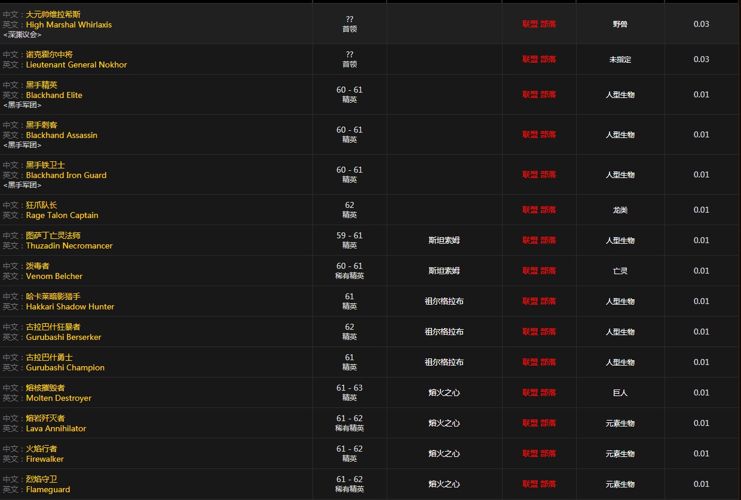Open the High Marshal Whirlaxis NPC link

[69, 24]
